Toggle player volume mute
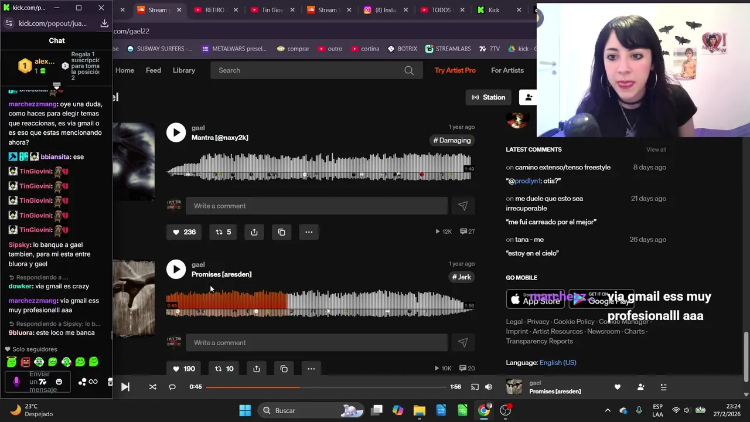Viewport: 750px width, 422px height. pyautogui.click(x=489, y=387)
